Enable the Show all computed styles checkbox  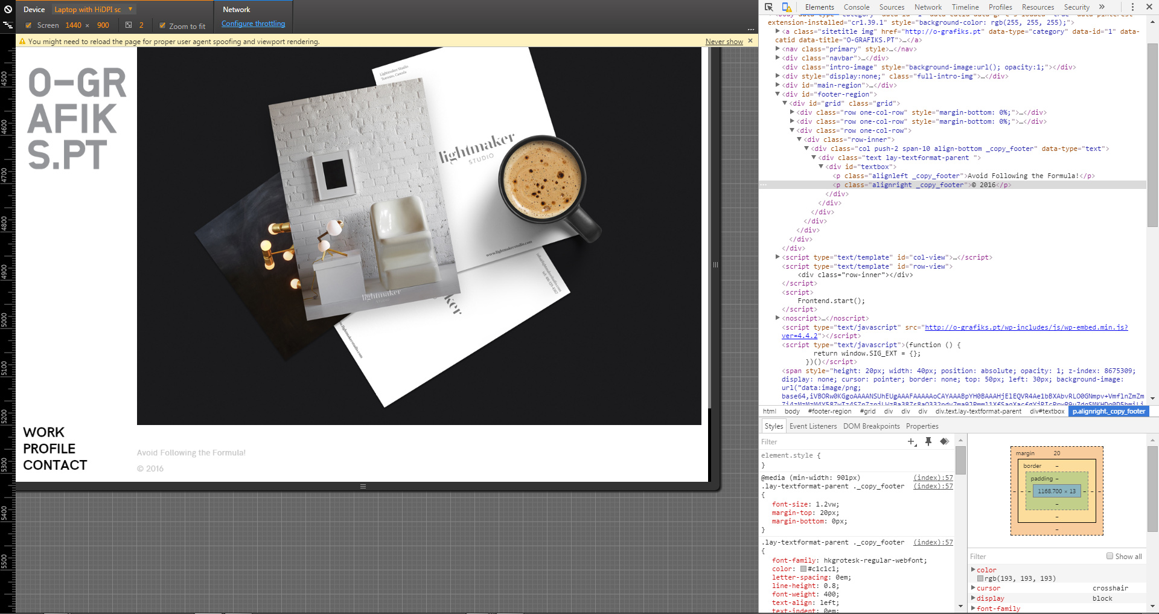[1110, 556]
